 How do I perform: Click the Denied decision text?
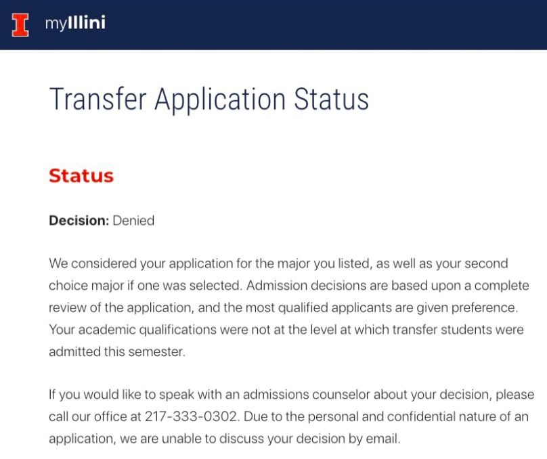click(x=133, y=221)
